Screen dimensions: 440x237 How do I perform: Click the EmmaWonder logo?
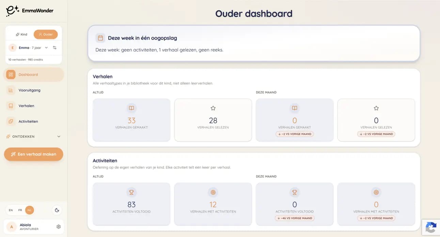(30, 11)
